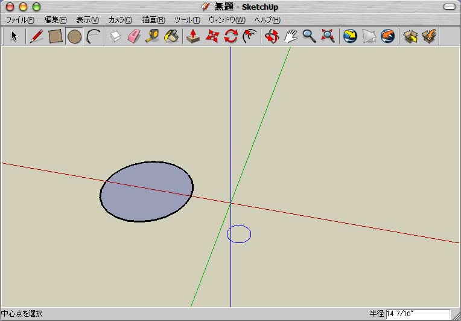The width and height of the screenshot is (461, 321).
Task: Open the カメラ(C) menu
Action: pyautogui.click(x=120, y=20)
